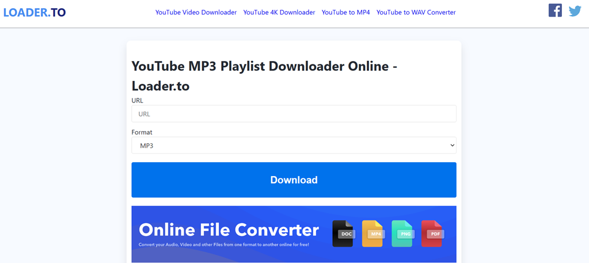589x263 pixels.
Task: Open YouTube to WAV Converter link
Action: (416, 13)
